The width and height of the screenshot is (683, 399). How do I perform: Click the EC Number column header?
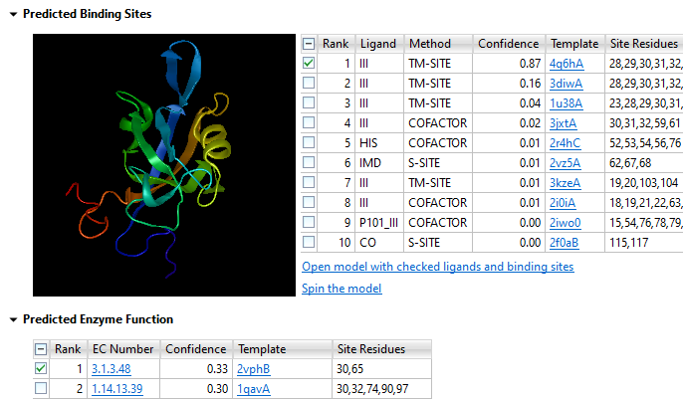pyautogui.click(x=123, y=349)
